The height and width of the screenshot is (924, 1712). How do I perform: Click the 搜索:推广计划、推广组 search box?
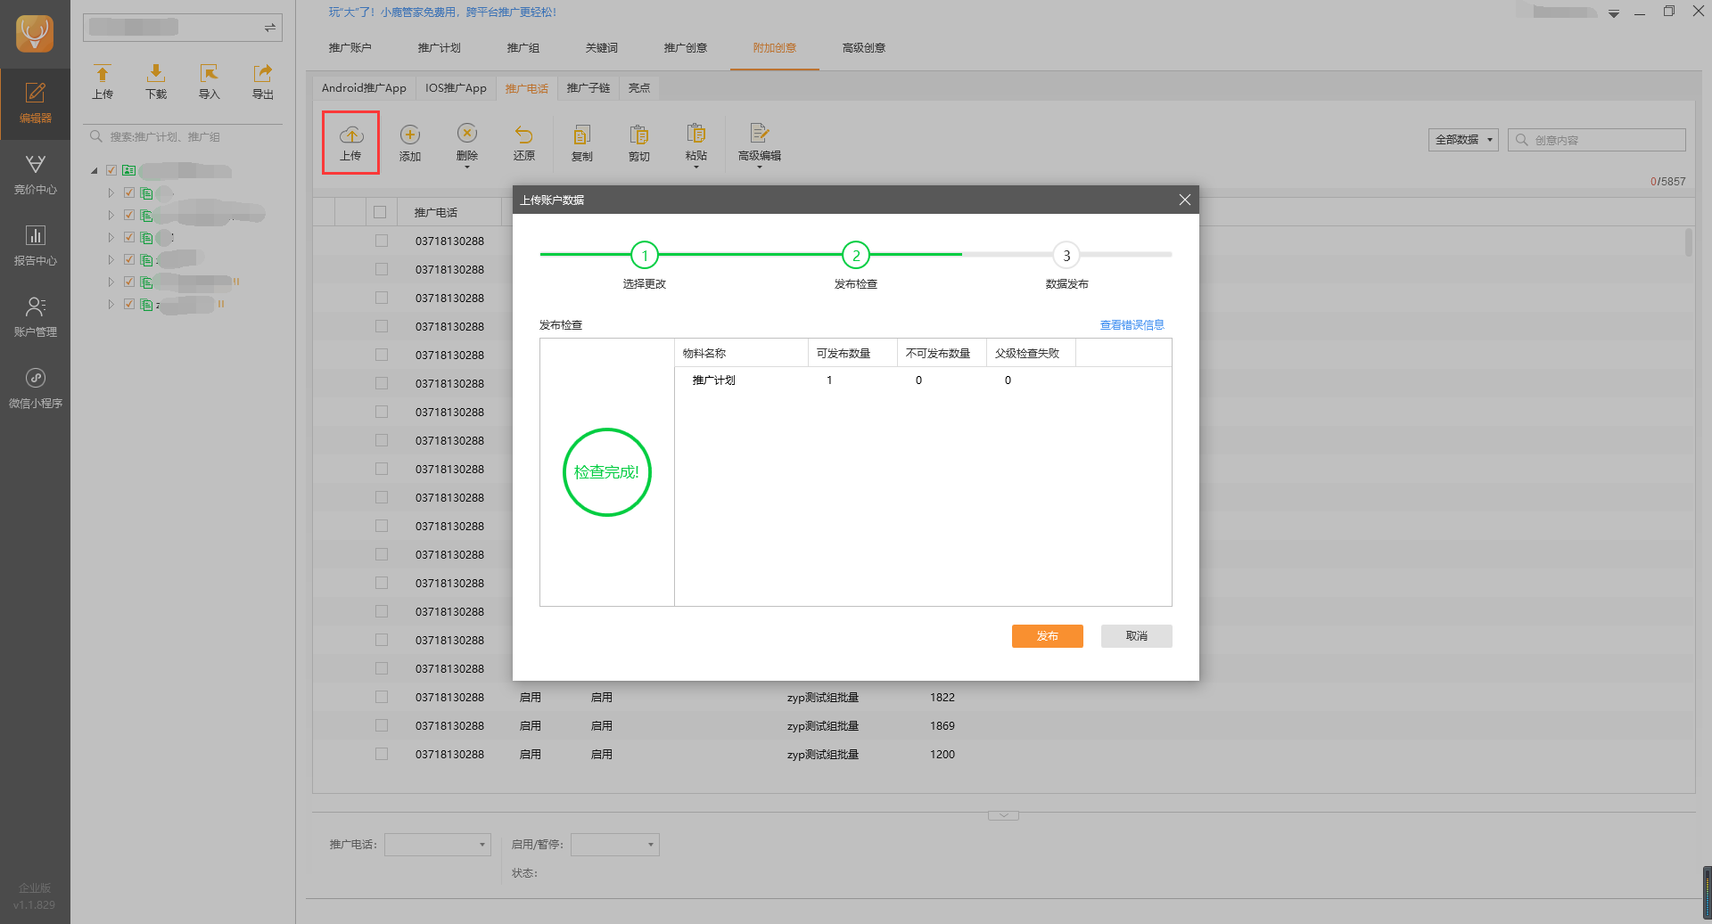pos(183,137)
